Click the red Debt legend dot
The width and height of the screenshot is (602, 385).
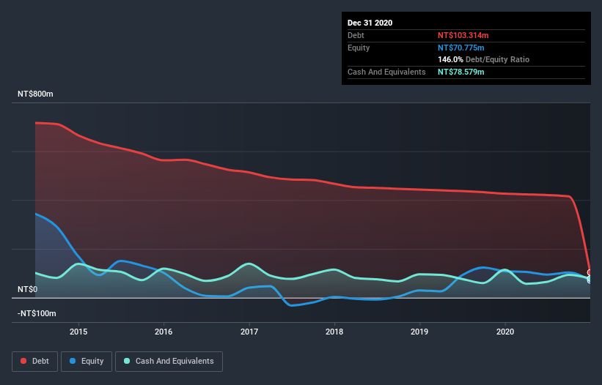click(23, 361)
